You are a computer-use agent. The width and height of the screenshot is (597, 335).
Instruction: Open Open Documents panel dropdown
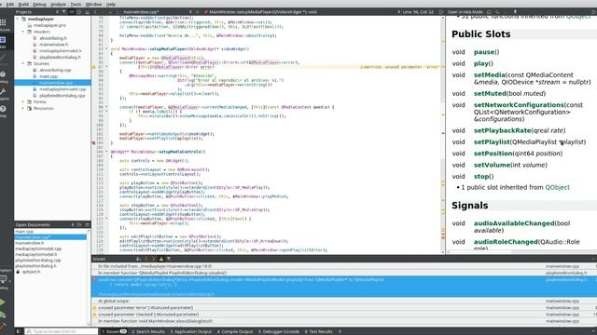coord(73,225)
